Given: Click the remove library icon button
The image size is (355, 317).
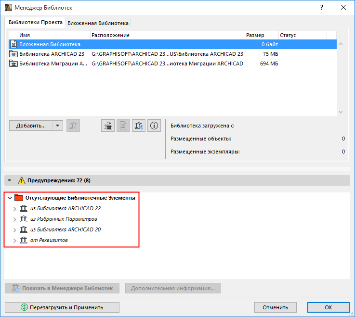Looking at the screenshot, I should (73, 126).
